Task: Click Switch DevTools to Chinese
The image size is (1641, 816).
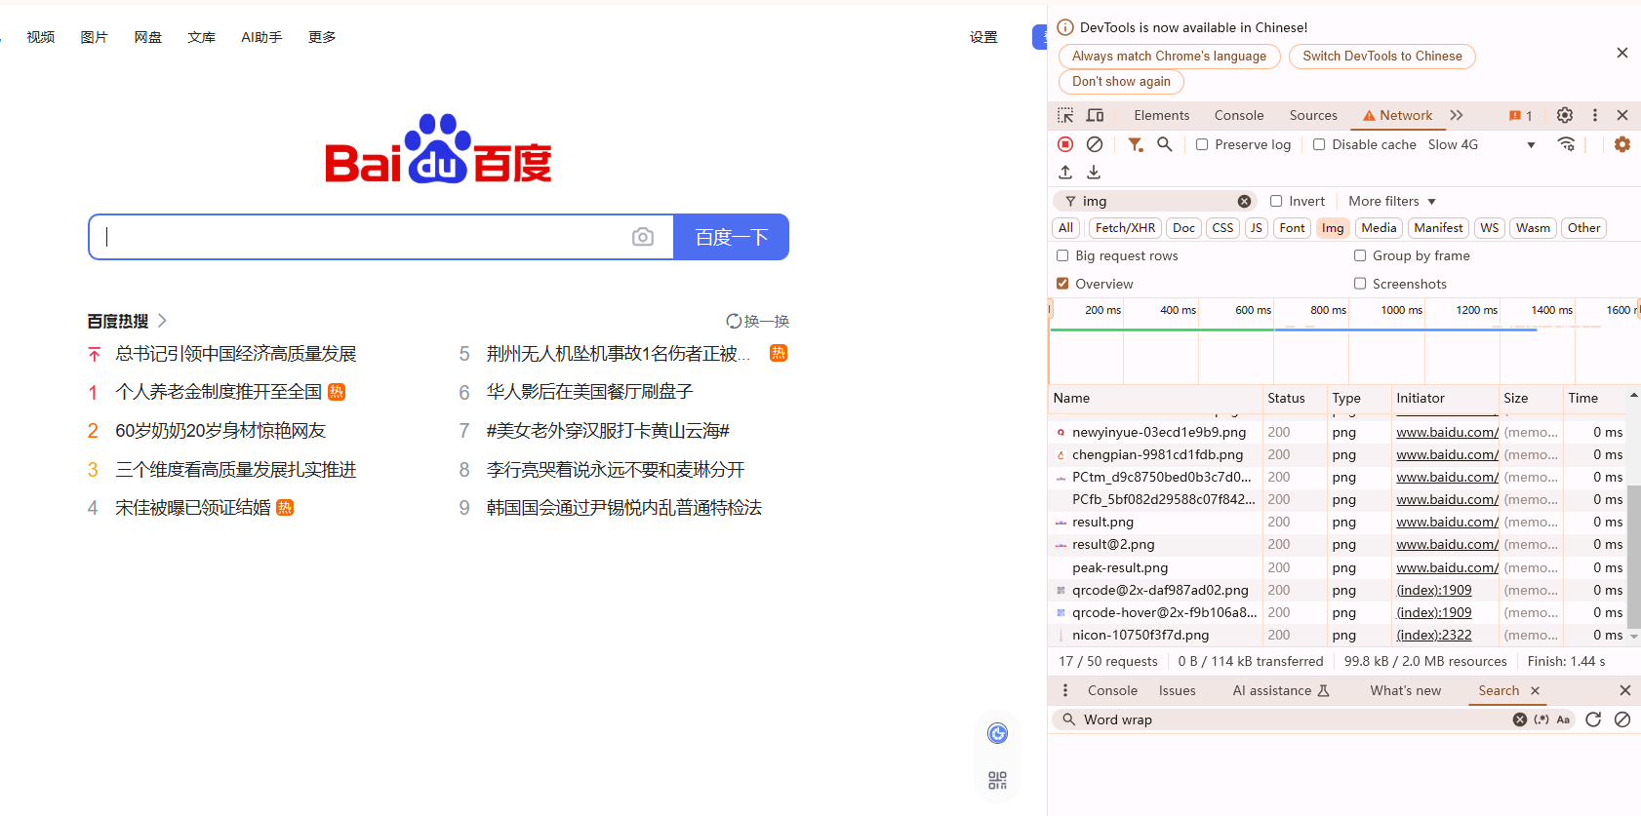Action: 1381,57
